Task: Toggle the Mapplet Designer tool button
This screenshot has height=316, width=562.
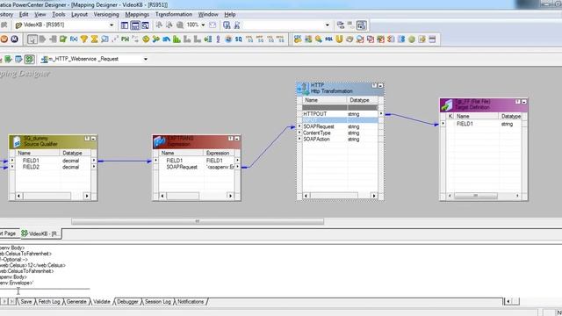Action: (x=18, y=59)
